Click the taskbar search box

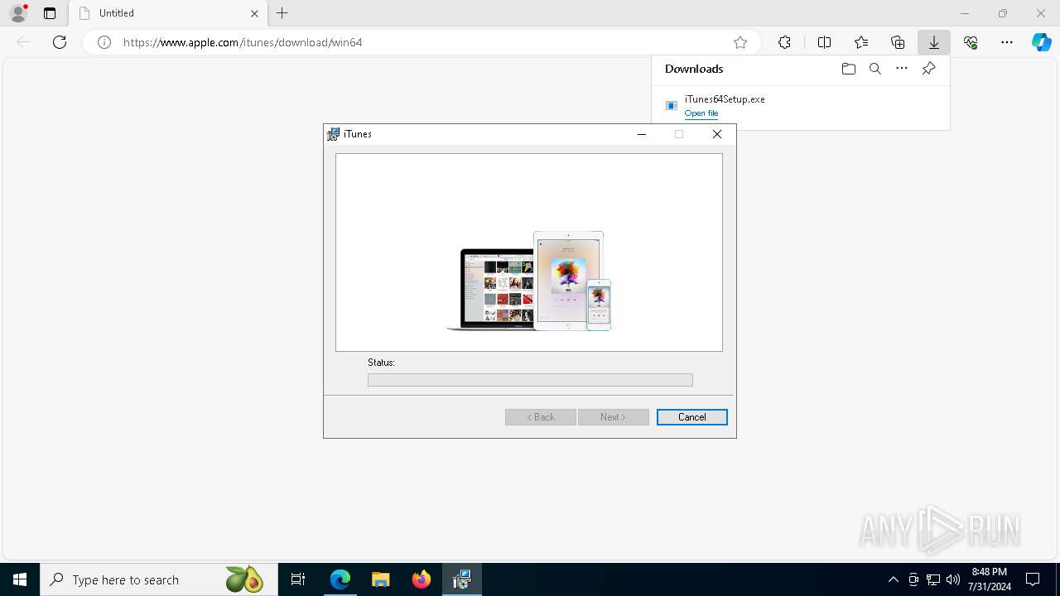click(x=159, y=579)
